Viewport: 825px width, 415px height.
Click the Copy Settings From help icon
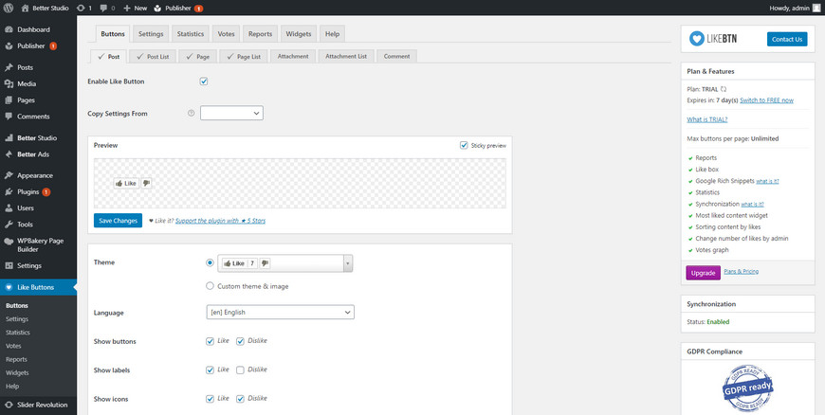click(x=191, y=113)
